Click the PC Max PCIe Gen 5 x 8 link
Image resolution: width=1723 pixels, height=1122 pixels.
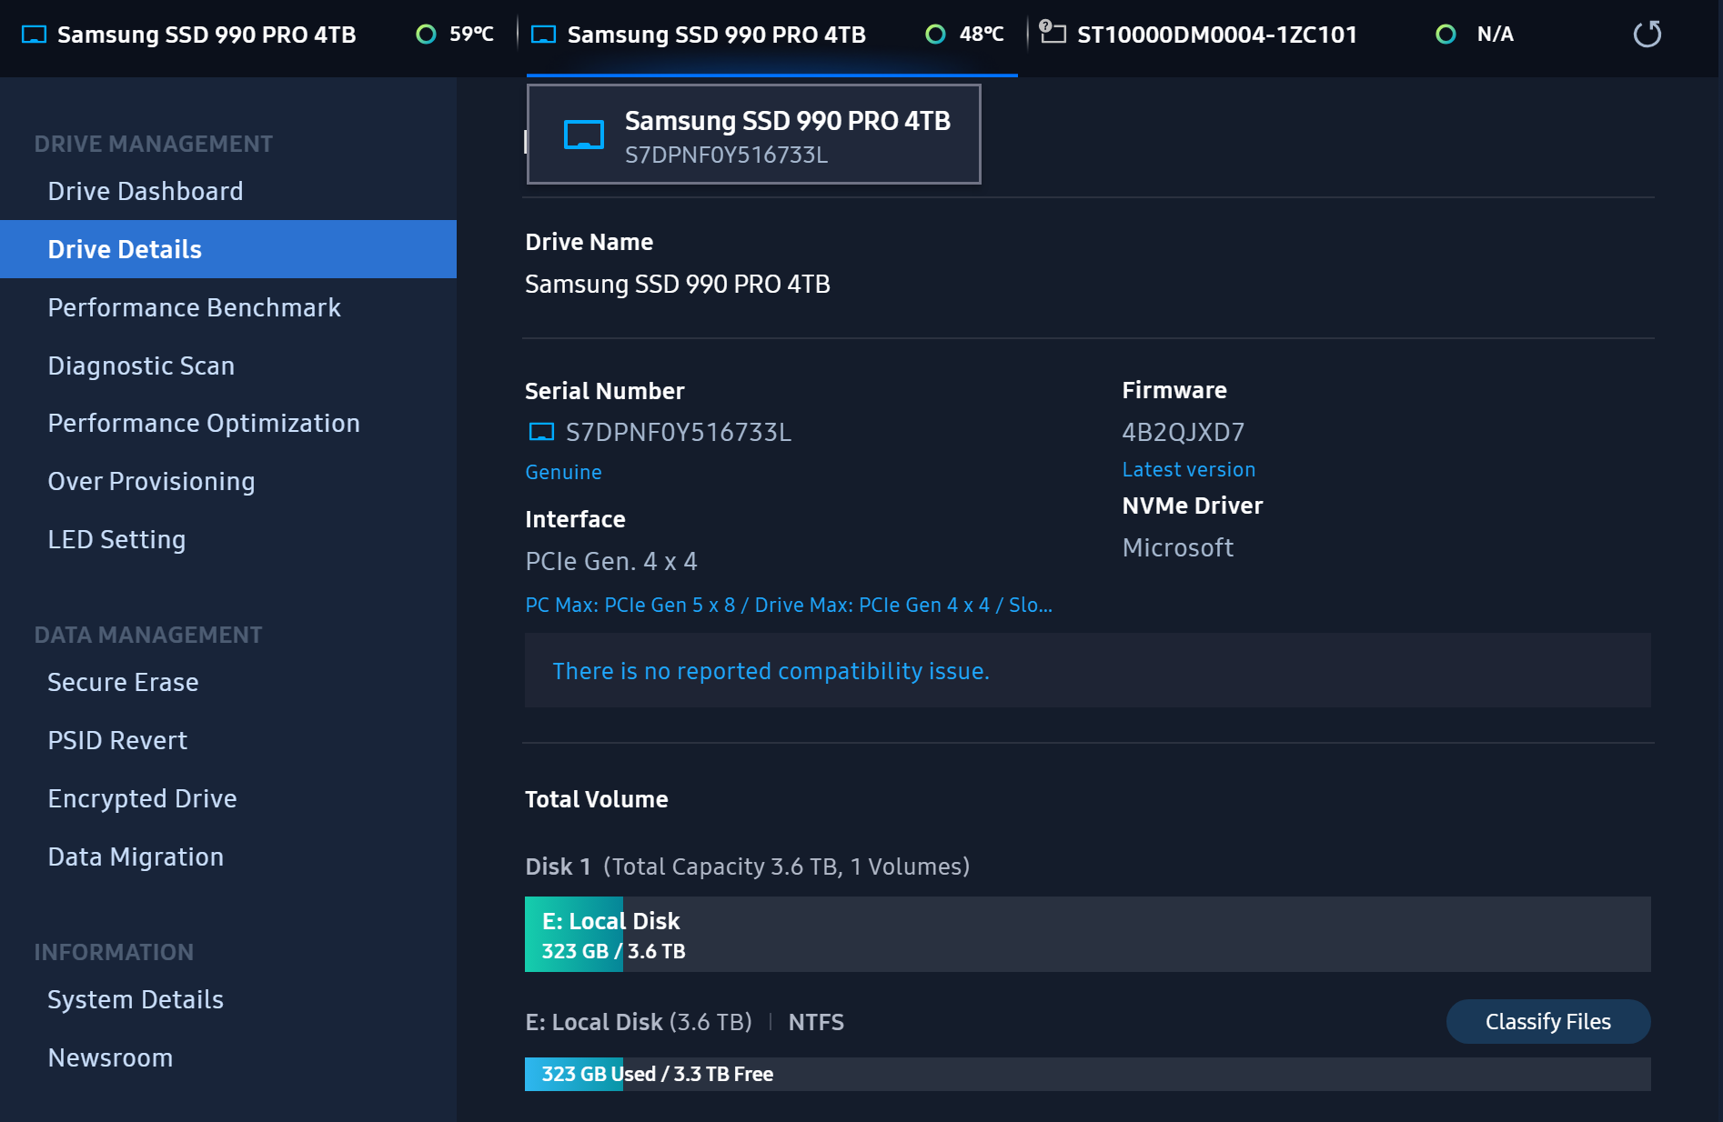coord(789,605)
